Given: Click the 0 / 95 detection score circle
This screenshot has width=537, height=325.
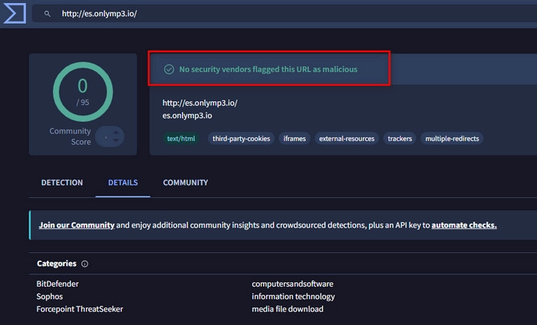Looking at the screenshot, I should (x=83, y=92).
